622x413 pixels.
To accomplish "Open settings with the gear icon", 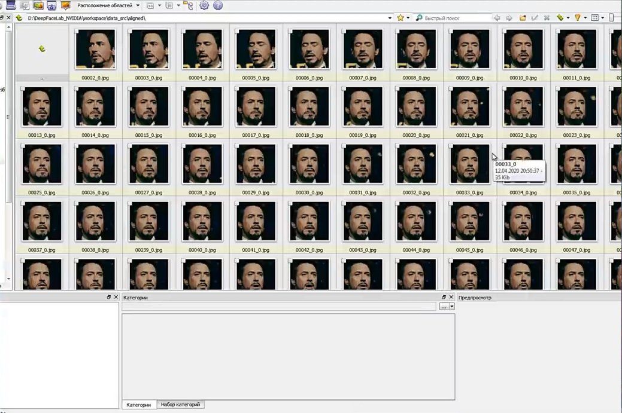I will coord(204,5).
